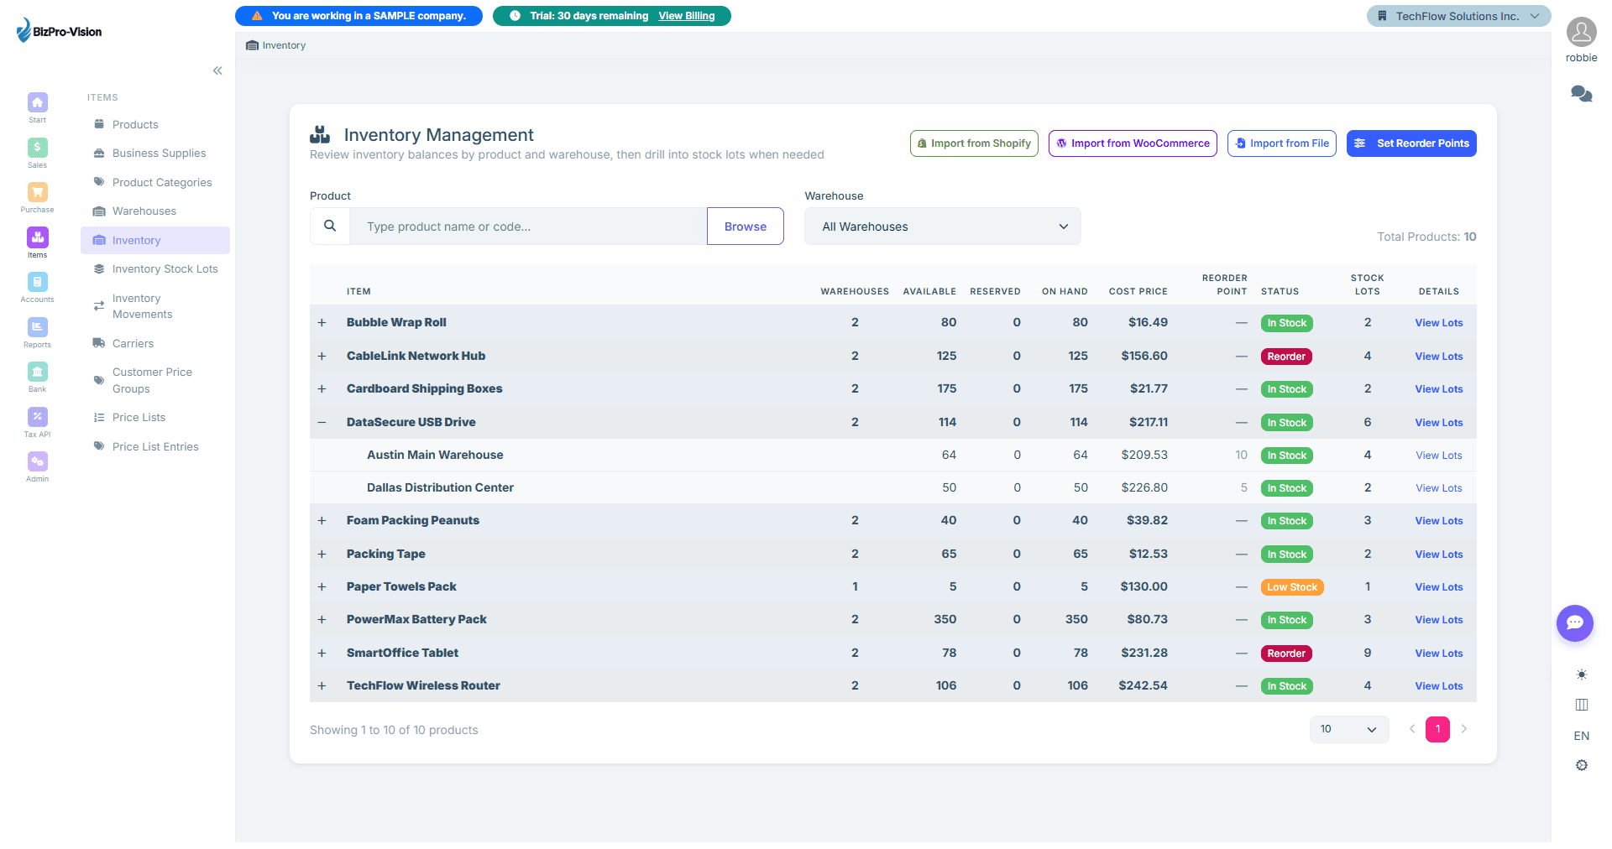This screenshot has width=1612, height=849.
Task: Open Business Supplies menu item
Action: coord(155,153)
